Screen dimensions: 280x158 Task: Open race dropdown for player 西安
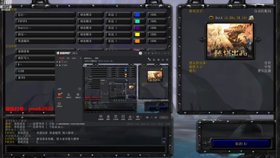(90, 34)
